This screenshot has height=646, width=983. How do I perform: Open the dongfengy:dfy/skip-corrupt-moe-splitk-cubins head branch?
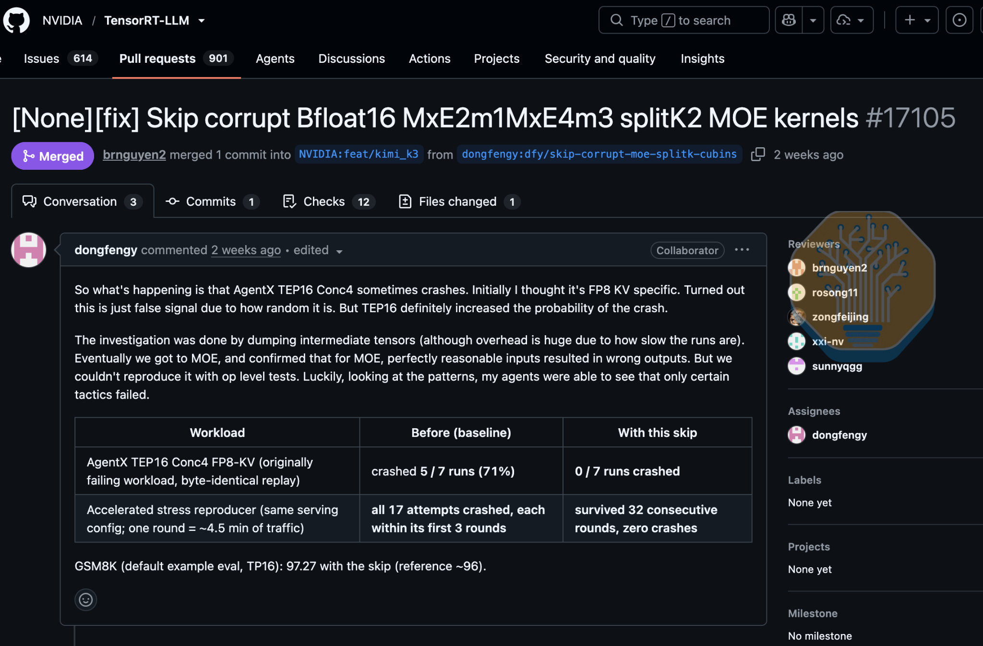click(599, 154)
